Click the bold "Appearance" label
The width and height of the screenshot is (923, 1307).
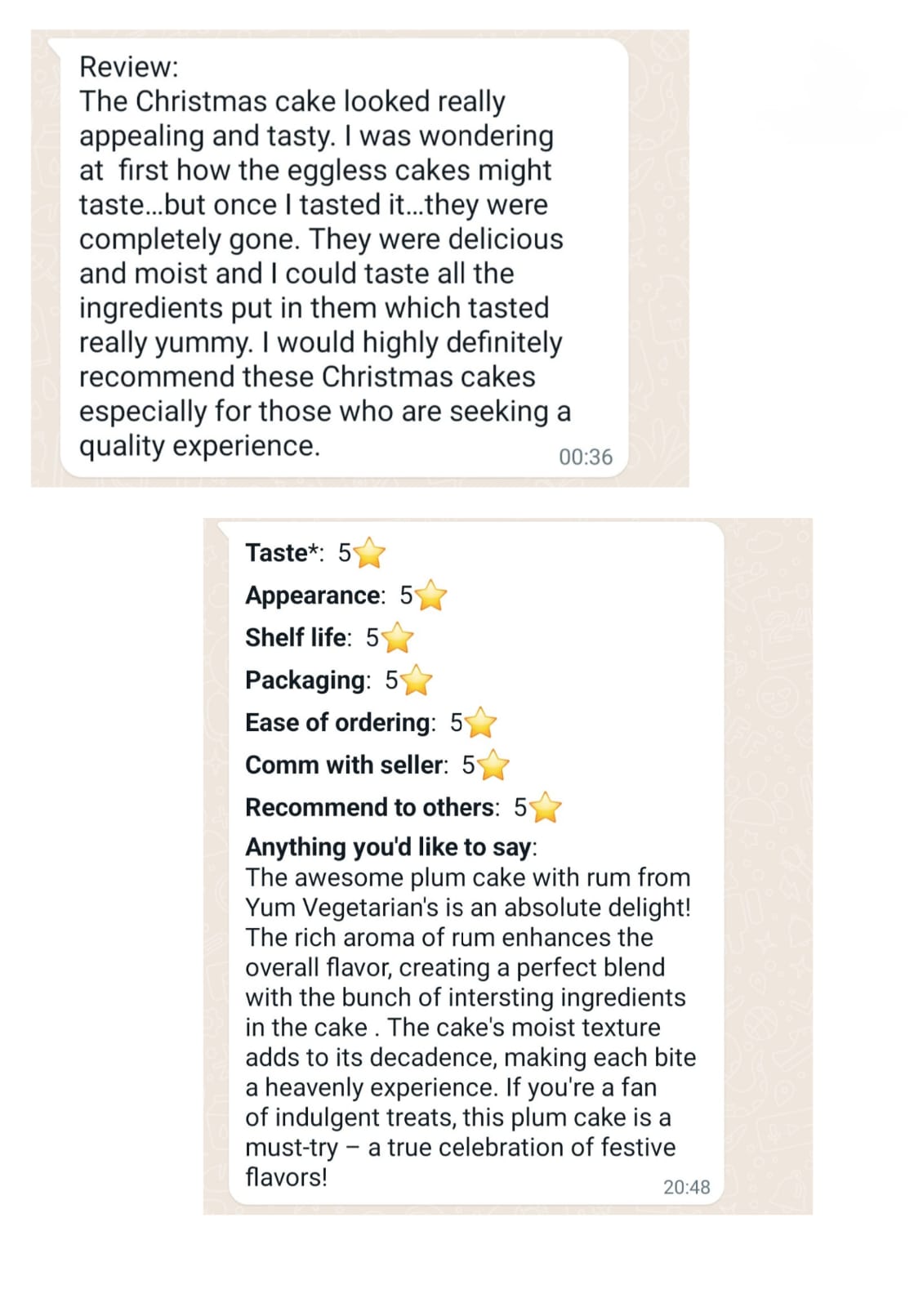click(314, 596)
